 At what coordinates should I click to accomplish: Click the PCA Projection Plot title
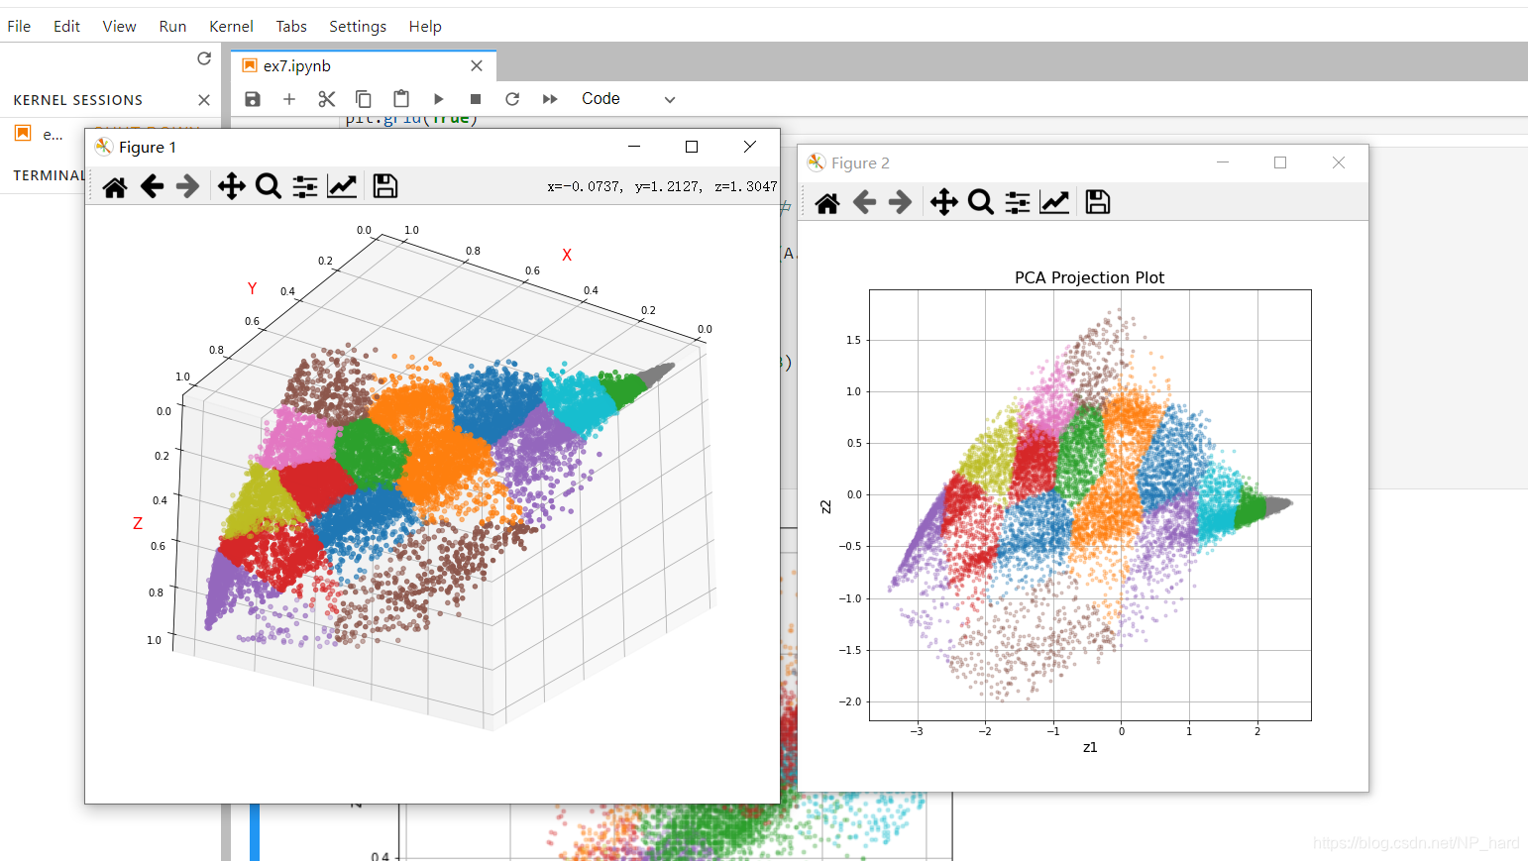coord(1089,278)
